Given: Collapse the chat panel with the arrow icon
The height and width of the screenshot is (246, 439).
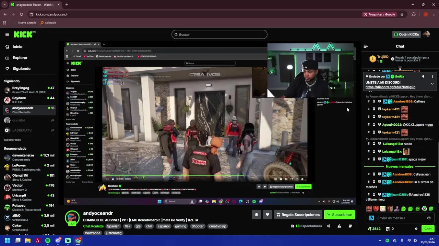Looking at the screenshot, I should coord(366,46).
